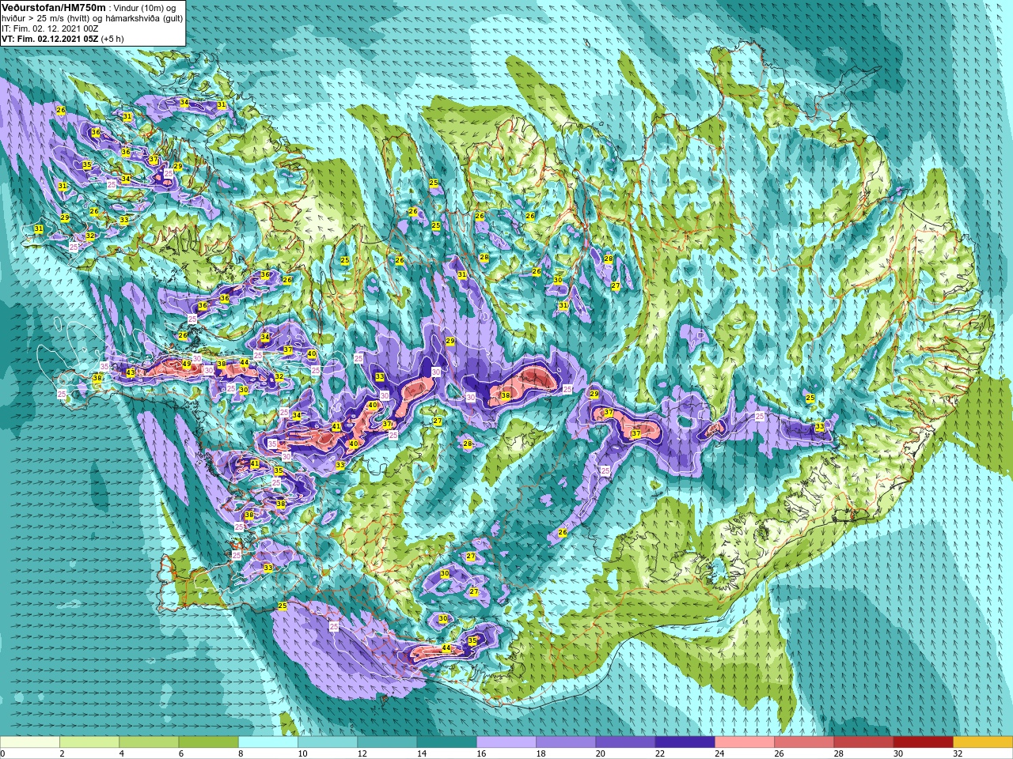Click the legend scale tick label 24
1013x759 pixels.
click(719, 753)
